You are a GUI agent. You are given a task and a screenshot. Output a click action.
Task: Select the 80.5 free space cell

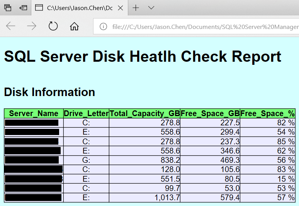coord(210,179)
